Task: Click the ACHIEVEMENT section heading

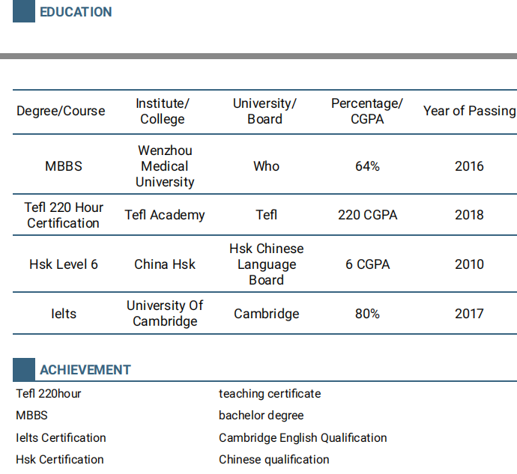Action: pos(85,370)
